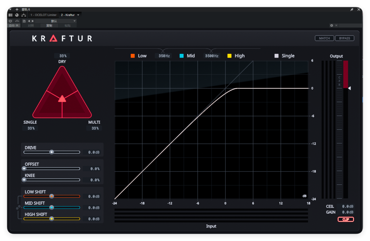The image size is (370, 241).
Task: Click the chain link icon beside shift sliders
Action: [18, 207]
